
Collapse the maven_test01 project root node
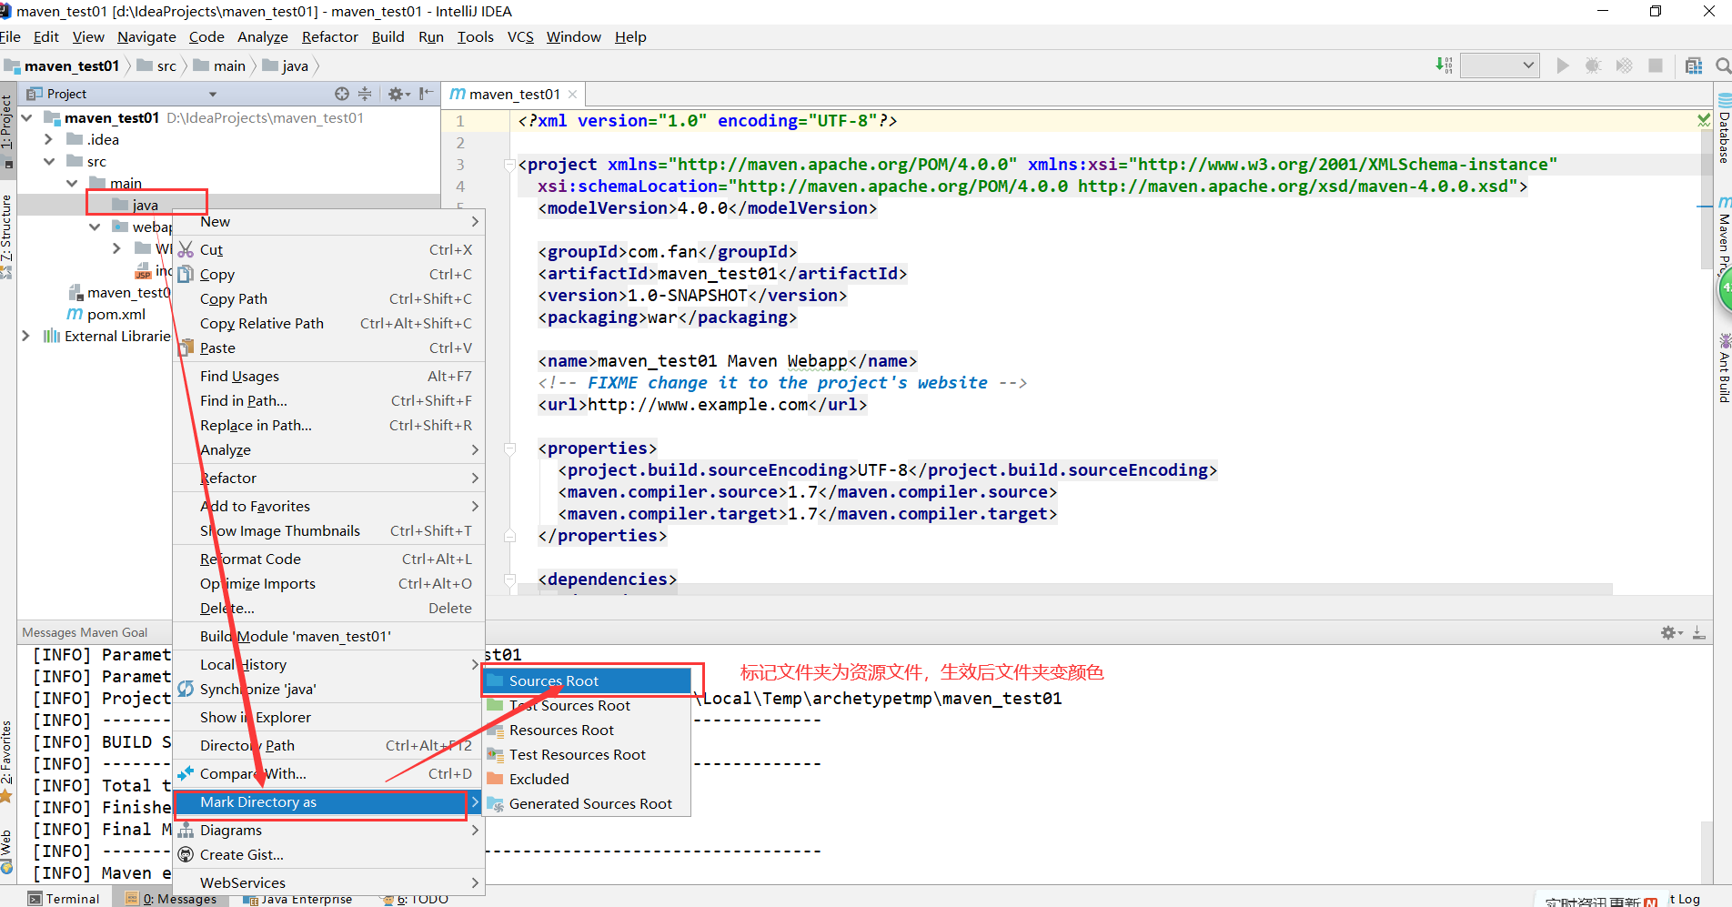pos(27,117)
